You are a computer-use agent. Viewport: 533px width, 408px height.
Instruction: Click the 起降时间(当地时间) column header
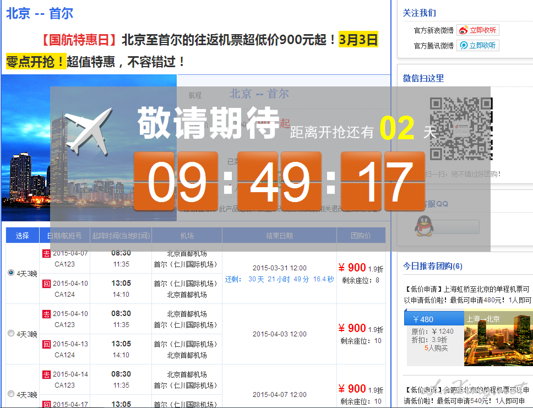[121, 236]
